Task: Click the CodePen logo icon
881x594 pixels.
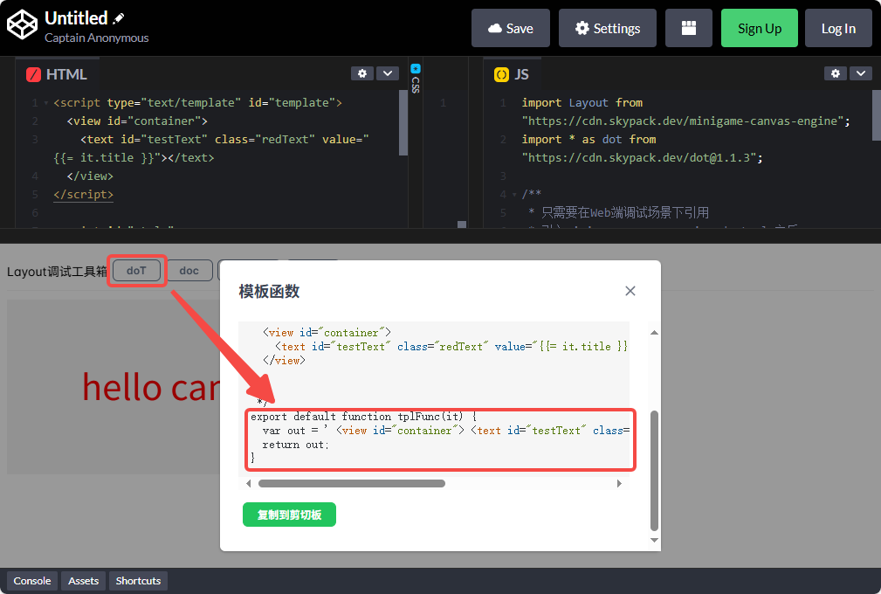Action: click(22, 26)
